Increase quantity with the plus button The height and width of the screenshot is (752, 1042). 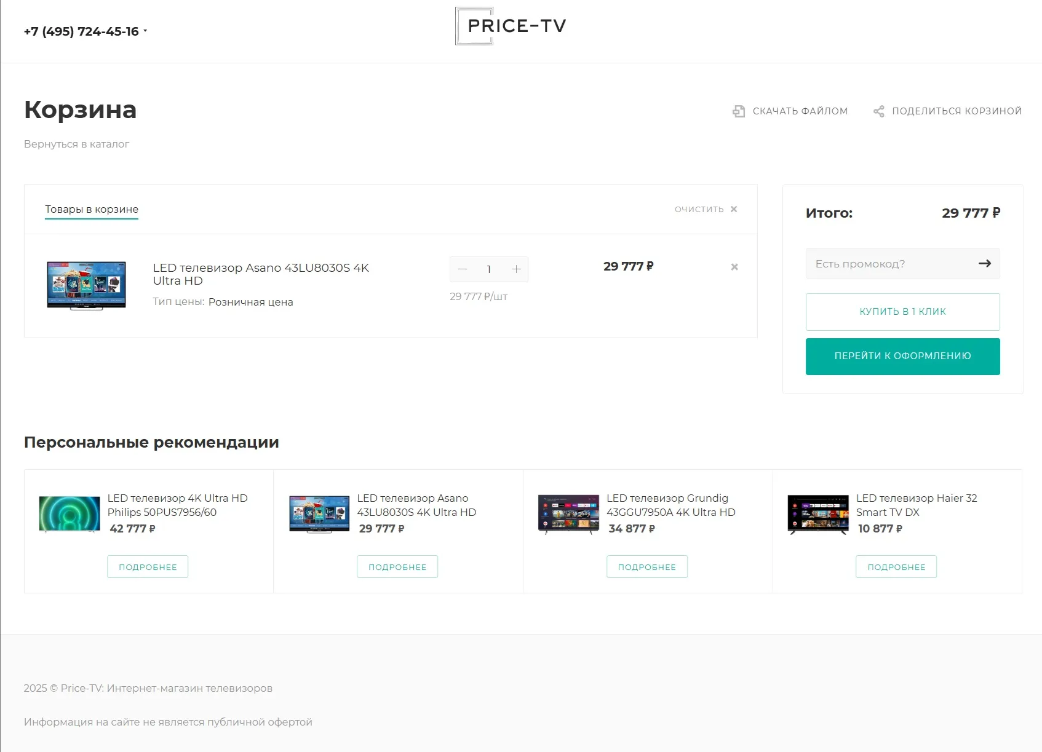pyautogui.click(x=516, y=269)
